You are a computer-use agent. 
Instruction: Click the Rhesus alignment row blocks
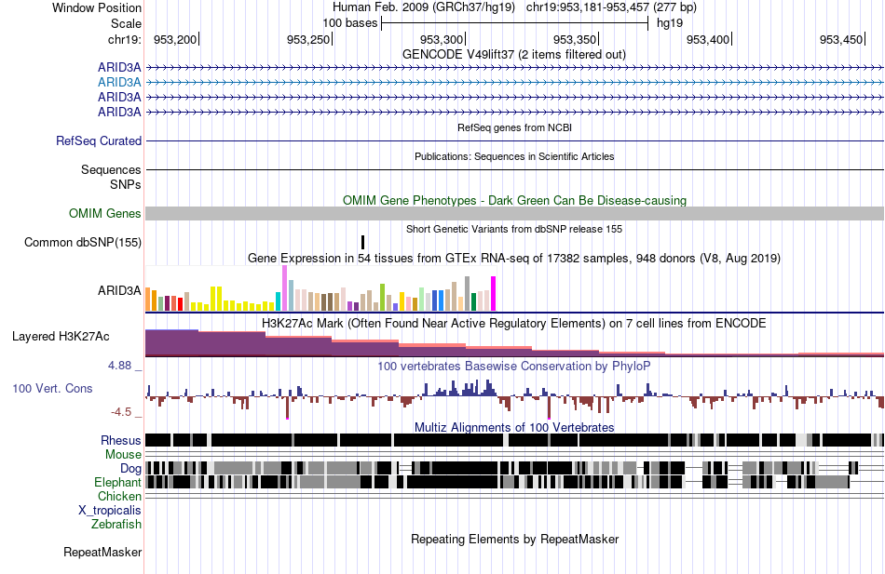click(x=514, y=440)
